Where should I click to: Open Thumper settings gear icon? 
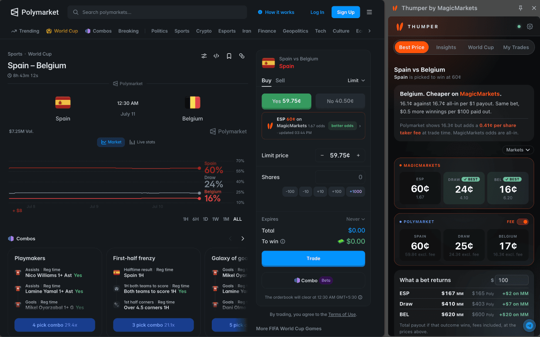[530, 27]
